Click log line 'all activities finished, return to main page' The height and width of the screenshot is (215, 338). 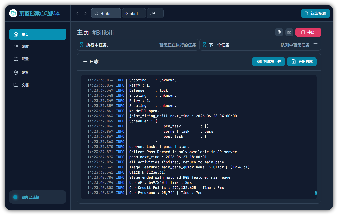coord(176,162)
